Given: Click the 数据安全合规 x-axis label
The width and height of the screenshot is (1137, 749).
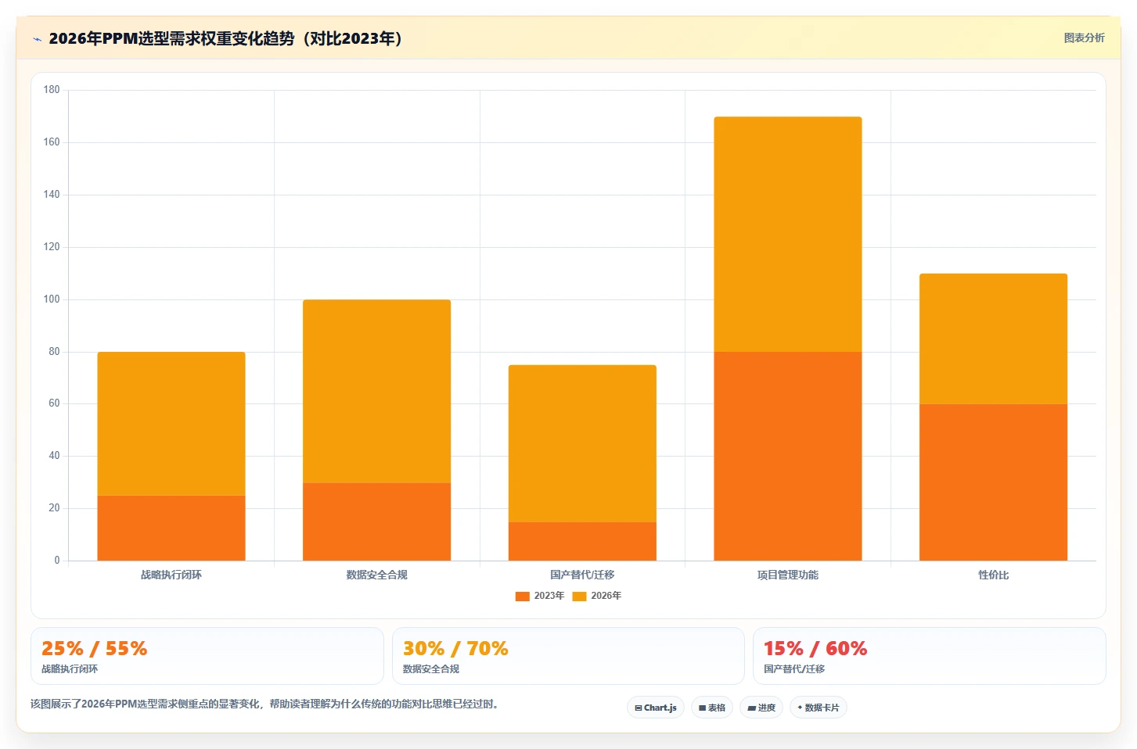Looking at the screenshot, I should tap(376, 575).
